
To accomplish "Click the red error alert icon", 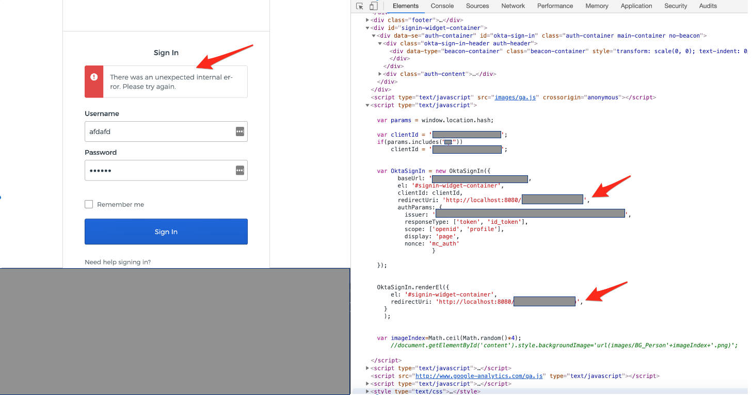I will 94,77.
